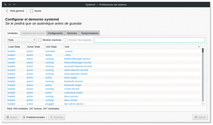213x125 pixels.
Task: Select dev-cdrom.device unit
Action: tap(104, 104)
